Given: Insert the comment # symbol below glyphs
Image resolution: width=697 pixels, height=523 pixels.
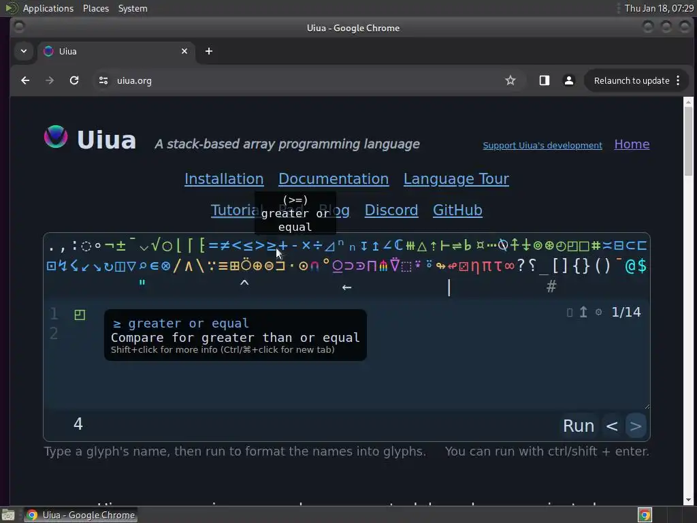Looking at the screenshot, I should click(x=551, y=286).
